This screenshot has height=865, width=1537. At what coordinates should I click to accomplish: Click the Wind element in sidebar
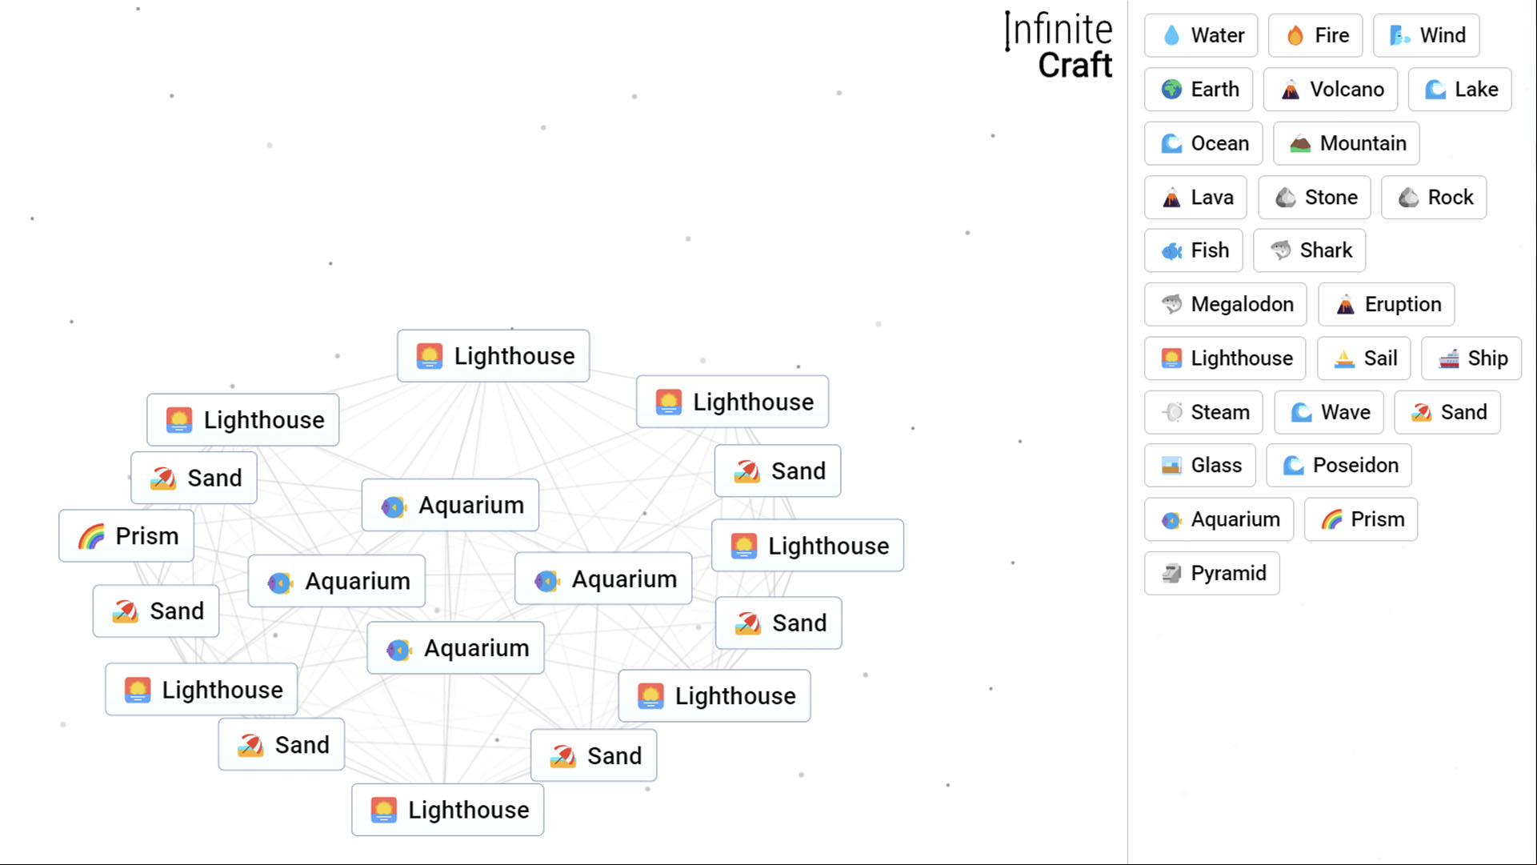tap(1427, 35)
